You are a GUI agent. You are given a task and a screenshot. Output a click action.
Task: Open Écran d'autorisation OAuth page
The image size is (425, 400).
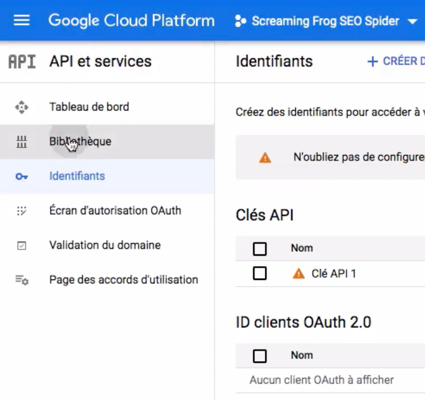[107, 211]
